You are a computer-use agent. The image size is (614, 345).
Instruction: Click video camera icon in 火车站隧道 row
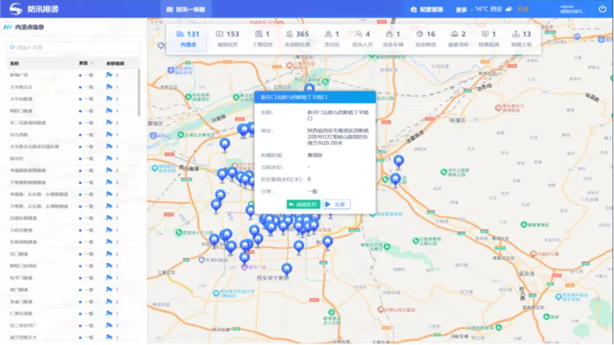point(109,99)
